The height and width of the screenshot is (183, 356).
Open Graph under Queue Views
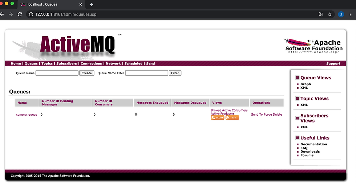(x=306, y=84)
